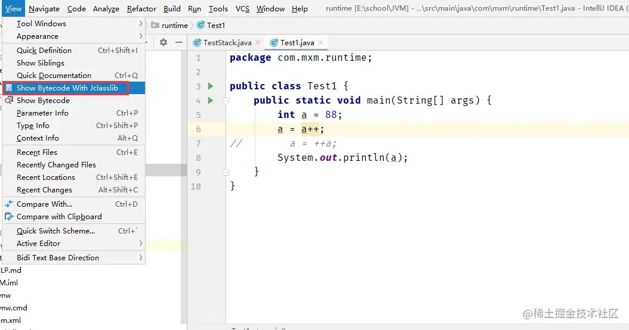The height and width of the screenshot is (330, 629).
Task: Choose Recent Changes menu entry
Action: (74, 190)
